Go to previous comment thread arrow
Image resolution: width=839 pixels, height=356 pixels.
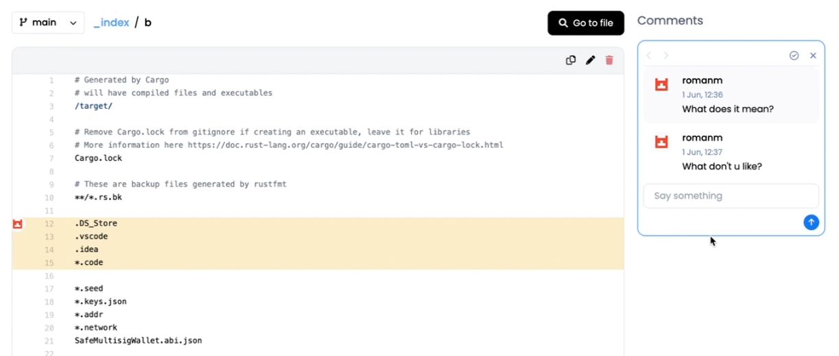coord(649,55)
